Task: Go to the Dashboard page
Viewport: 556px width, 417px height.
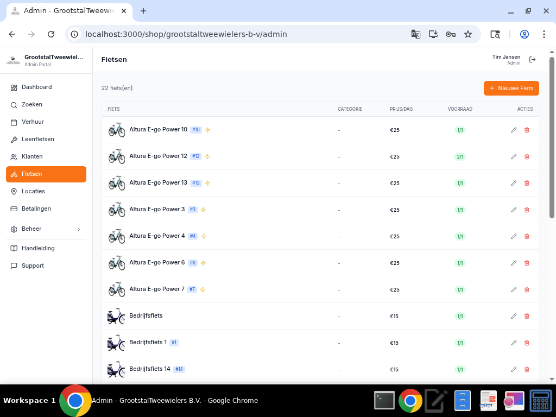Action: [x=36, y=87]
